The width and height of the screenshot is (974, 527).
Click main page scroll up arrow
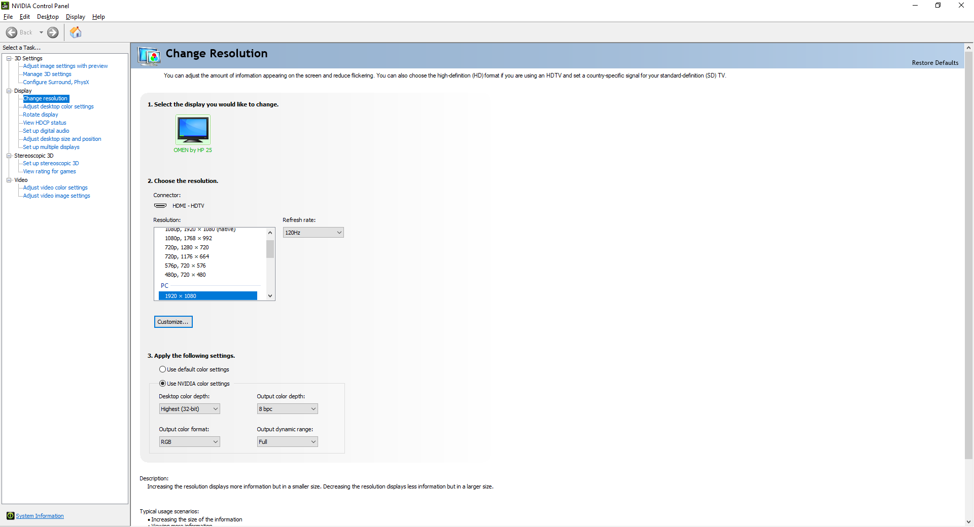(x=968, y=48)
